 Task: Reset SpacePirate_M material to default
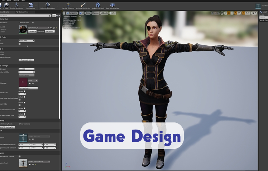[x=57, y=28]
